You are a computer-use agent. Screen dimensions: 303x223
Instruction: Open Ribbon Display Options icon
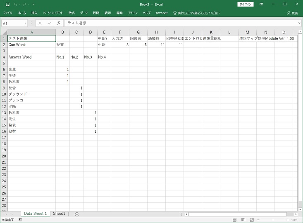click(262, 4)
